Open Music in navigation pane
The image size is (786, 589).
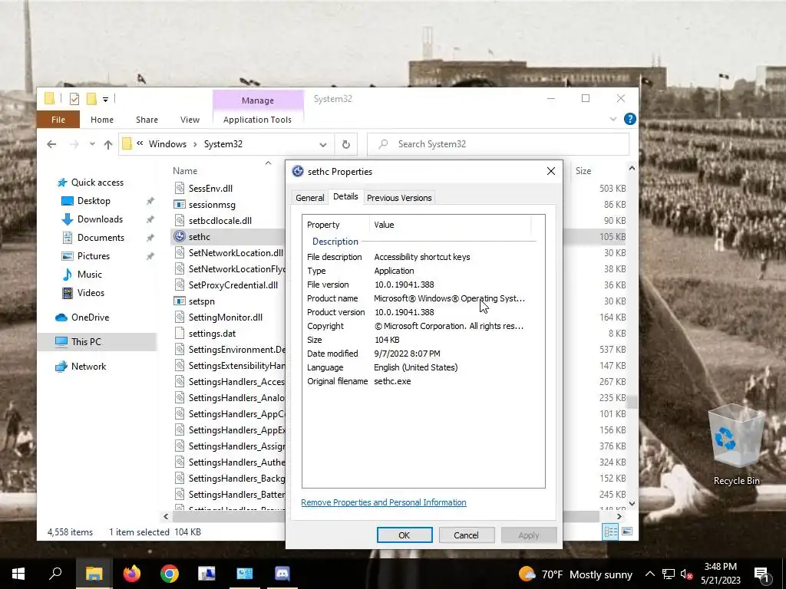coord(90,275)
